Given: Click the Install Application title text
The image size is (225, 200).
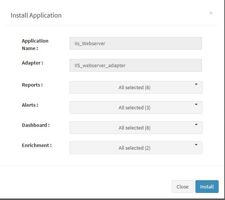Looking at the screenshot, I should click(36, 15).
